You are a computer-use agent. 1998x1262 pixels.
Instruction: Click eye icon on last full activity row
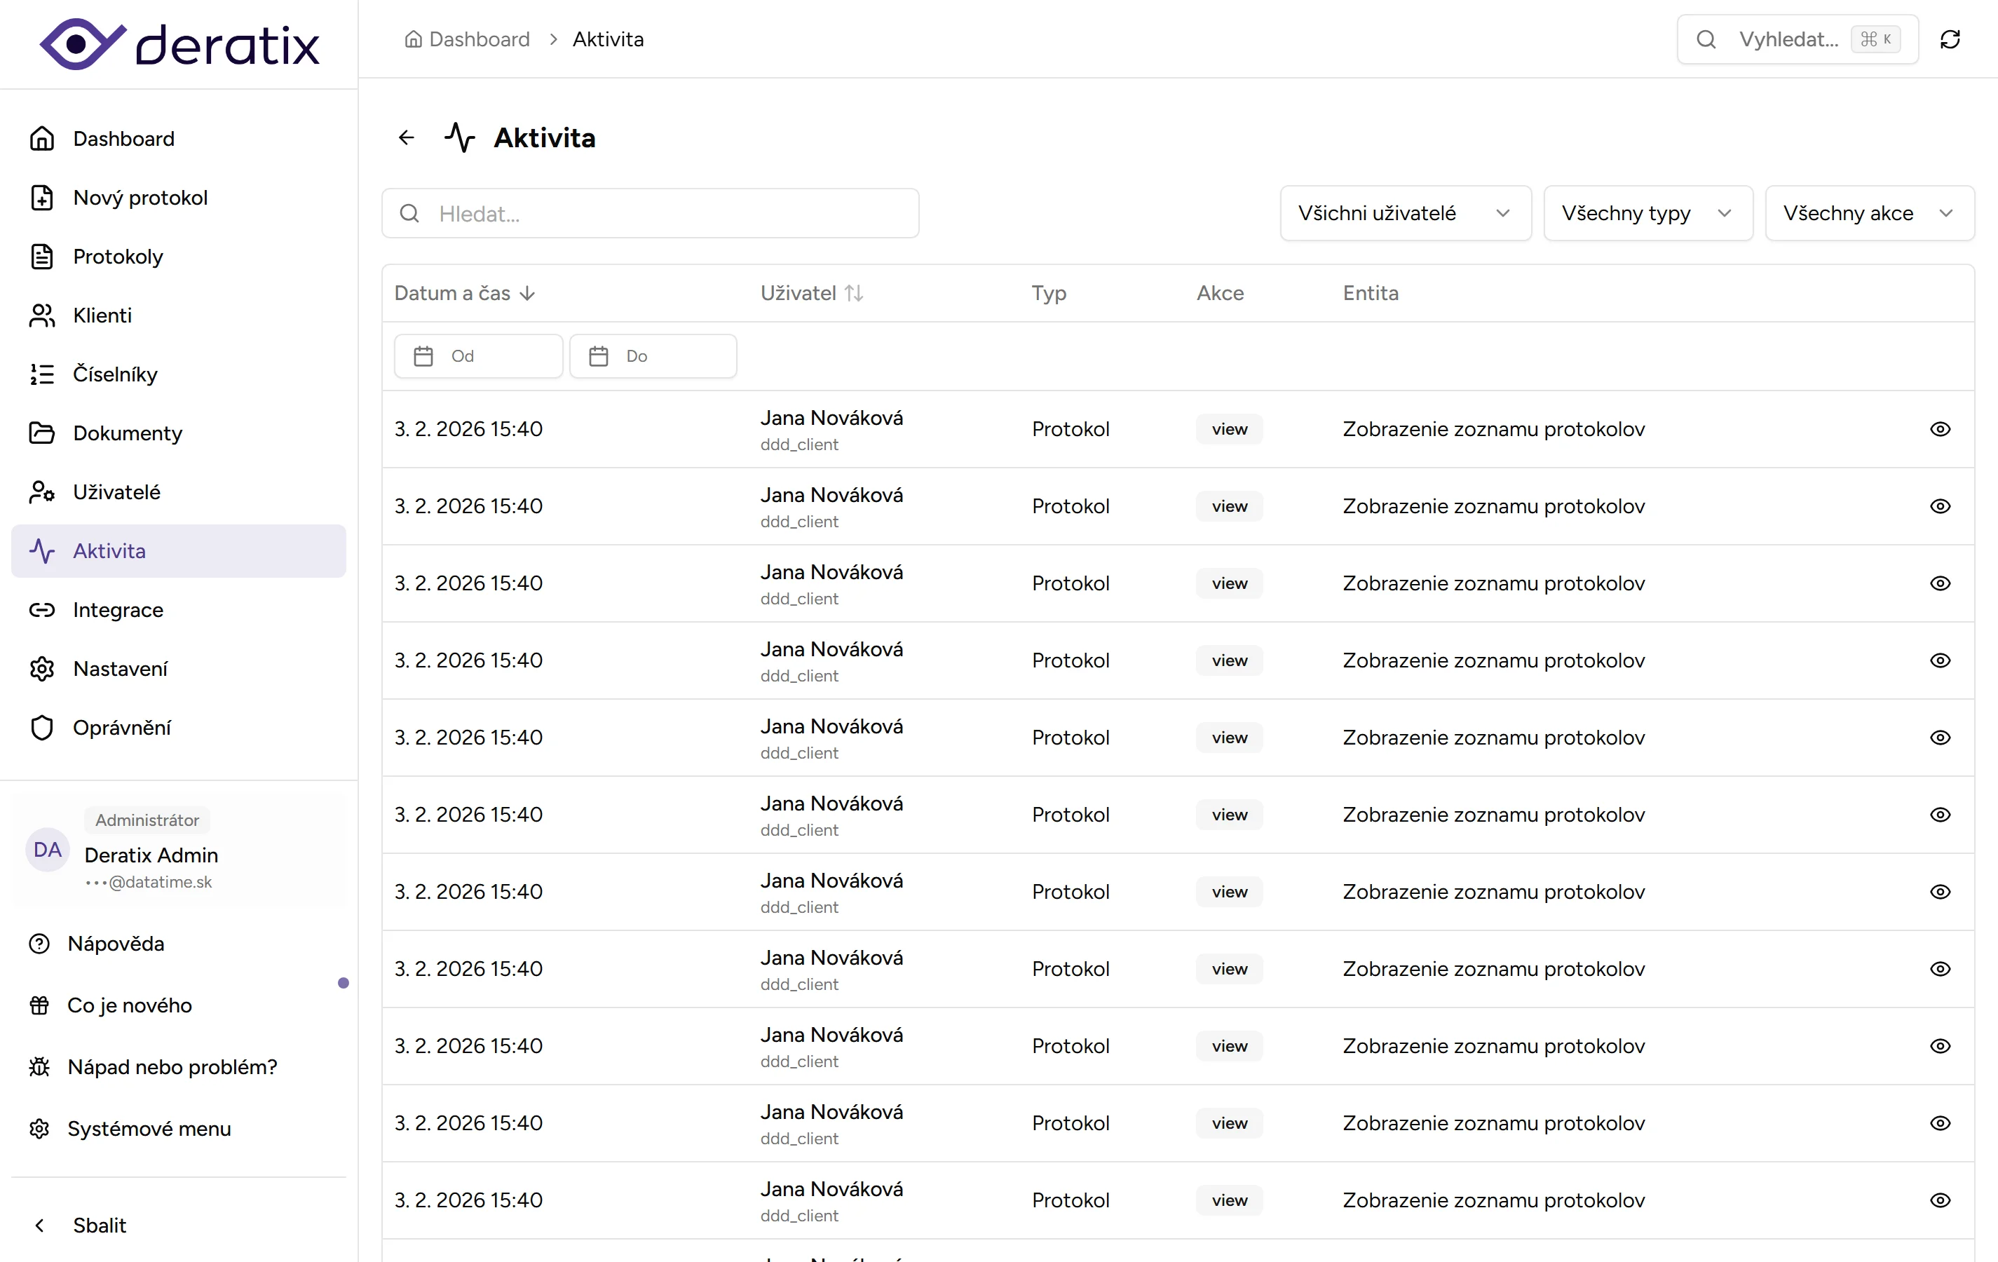[x=1940, y=1200]
